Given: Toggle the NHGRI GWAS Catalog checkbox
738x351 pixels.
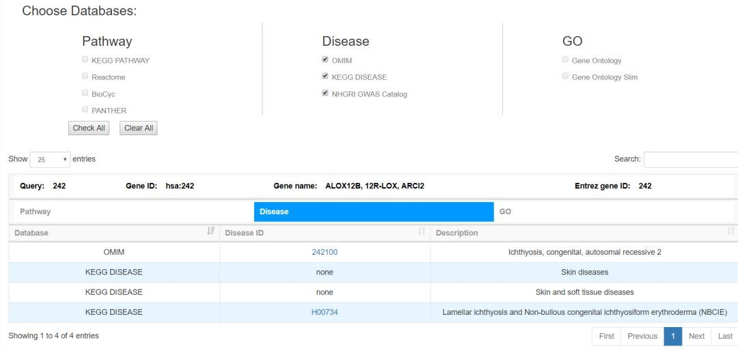Looking at the screenshot, I should coord(325,94).
